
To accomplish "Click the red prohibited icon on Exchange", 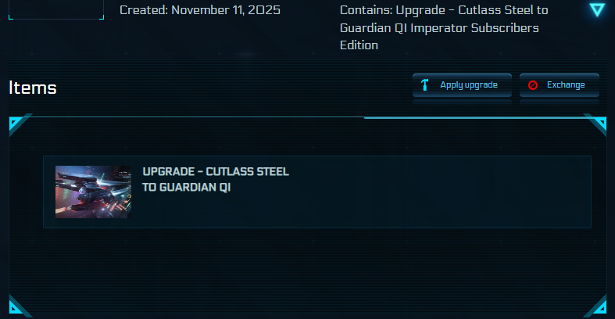I will pos(533,85).
